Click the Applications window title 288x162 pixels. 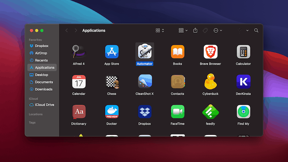94,30
